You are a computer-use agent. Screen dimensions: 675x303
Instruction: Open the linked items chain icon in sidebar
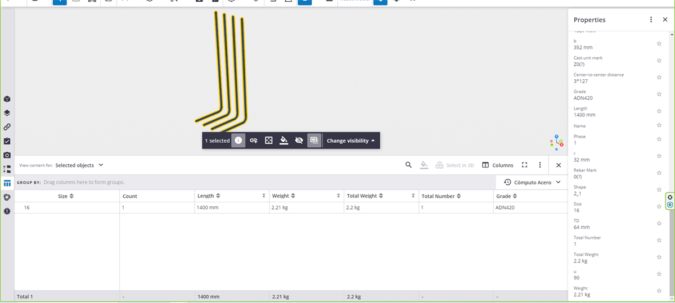7,127
